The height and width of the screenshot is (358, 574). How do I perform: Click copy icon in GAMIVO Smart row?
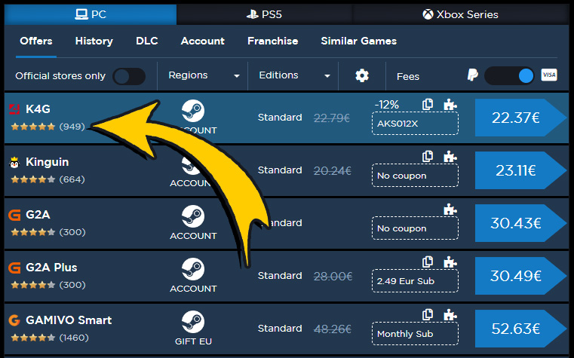coord(428,315)
